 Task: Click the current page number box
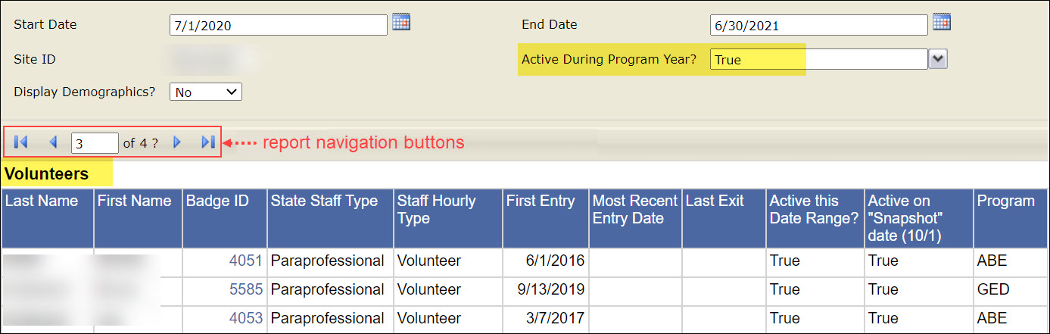tap(95, 142)
